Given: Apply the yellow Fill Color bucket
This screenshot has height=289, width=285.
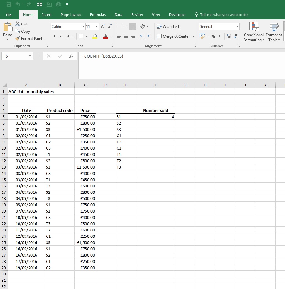Looking at the screenshot, I should click(95, 36).
